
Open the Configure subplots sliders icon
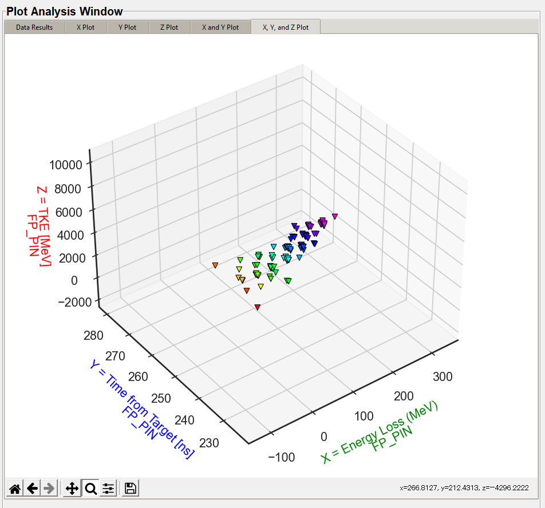(x=108, y=488)
